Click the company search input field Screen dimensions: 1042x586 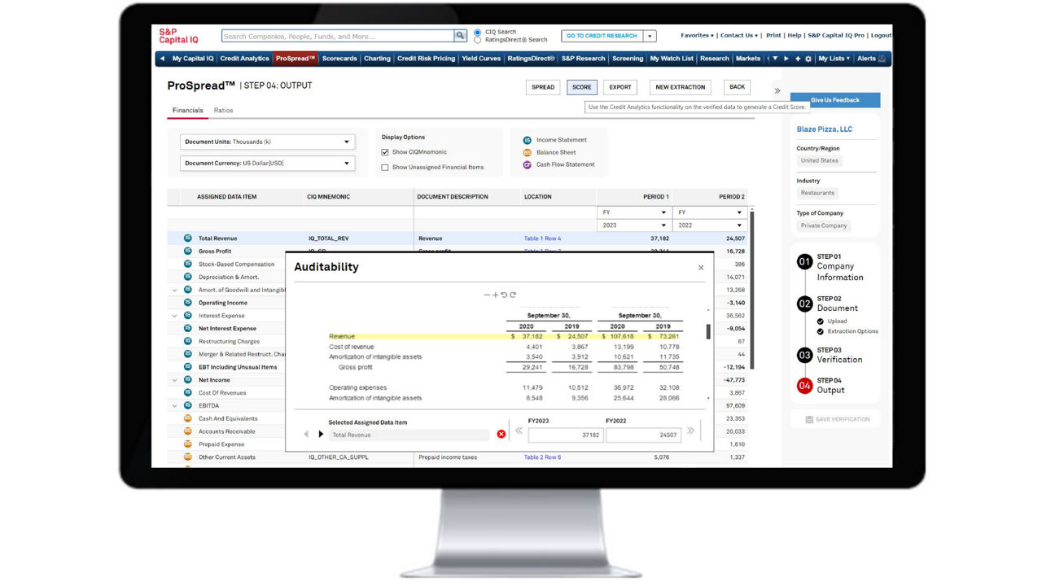[x=338, y=36]
